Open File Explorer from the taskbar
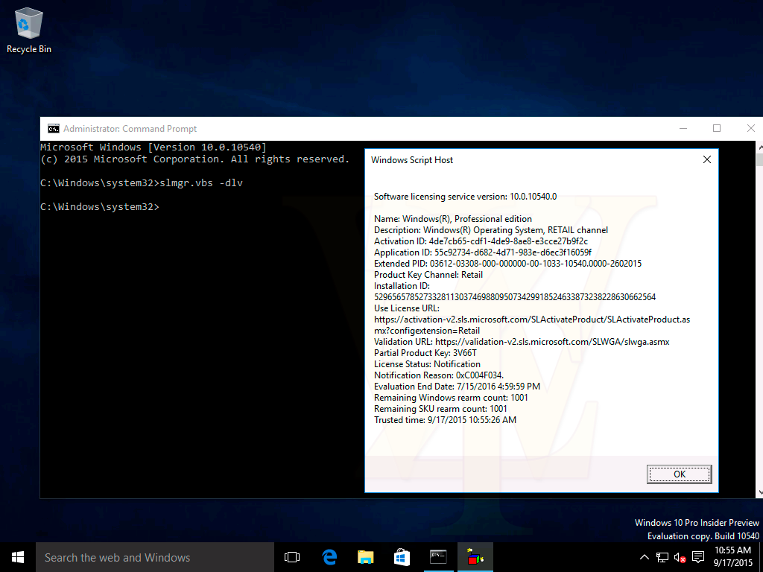763x572 pixels. [365, 557]
